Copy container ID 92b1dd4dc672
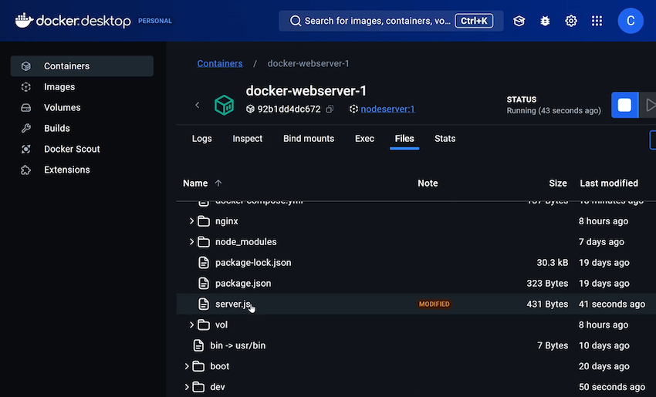This screenshot has width=656, height=397. click(x=330, y=109)
